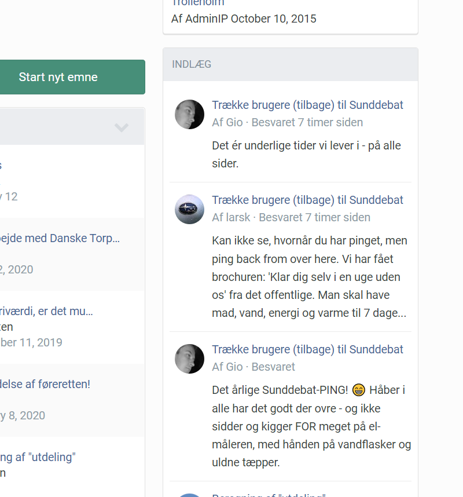Expand the chevron dropdown in the left panel header
This screenshot has height=497, width=463.
click(122, 127)
